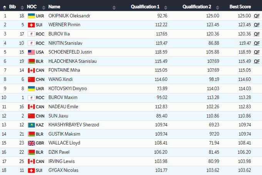
Task: Sort by Best Score column header
Action: [x=240, y=7]
